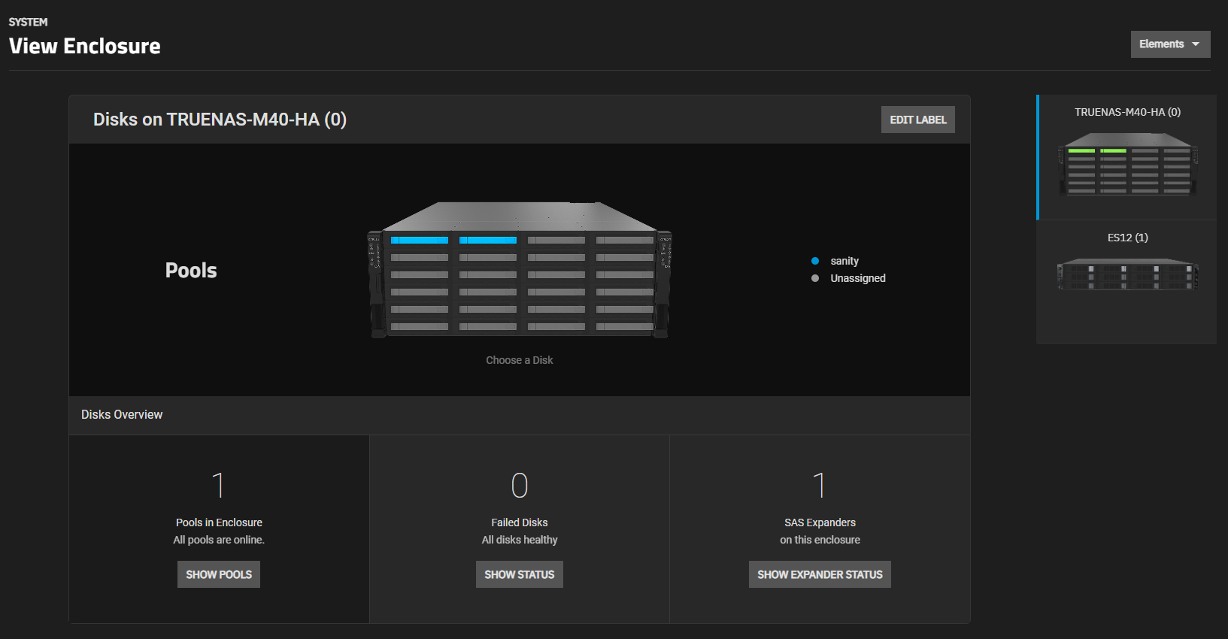Click the 'Failed Disks' label
The image size is (1228, 639).
point(520,522)
